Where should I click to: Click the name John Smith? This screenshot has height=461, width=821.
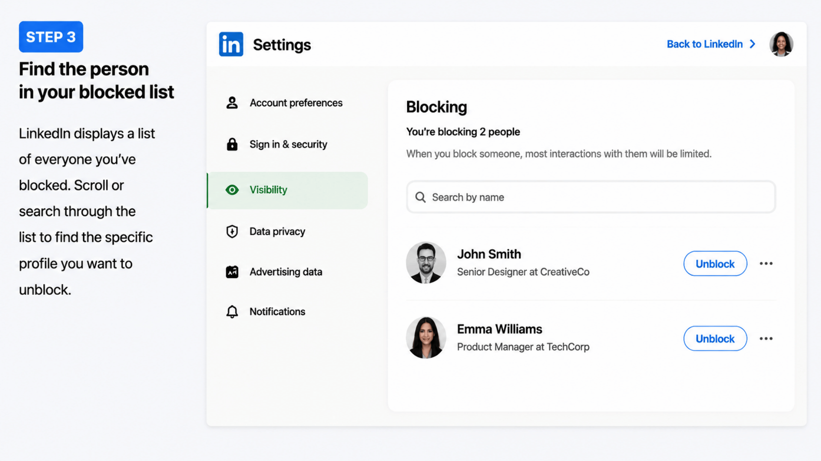coord(489,254)
